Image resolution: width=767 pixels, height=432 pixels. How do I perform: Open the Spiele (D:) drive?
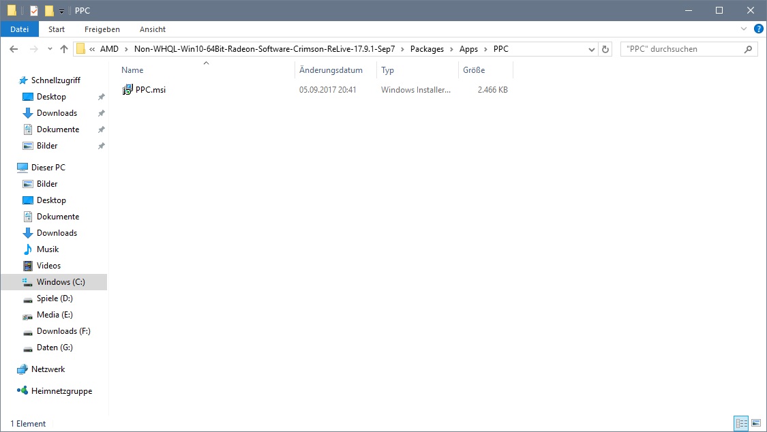[x=55, y=298]
